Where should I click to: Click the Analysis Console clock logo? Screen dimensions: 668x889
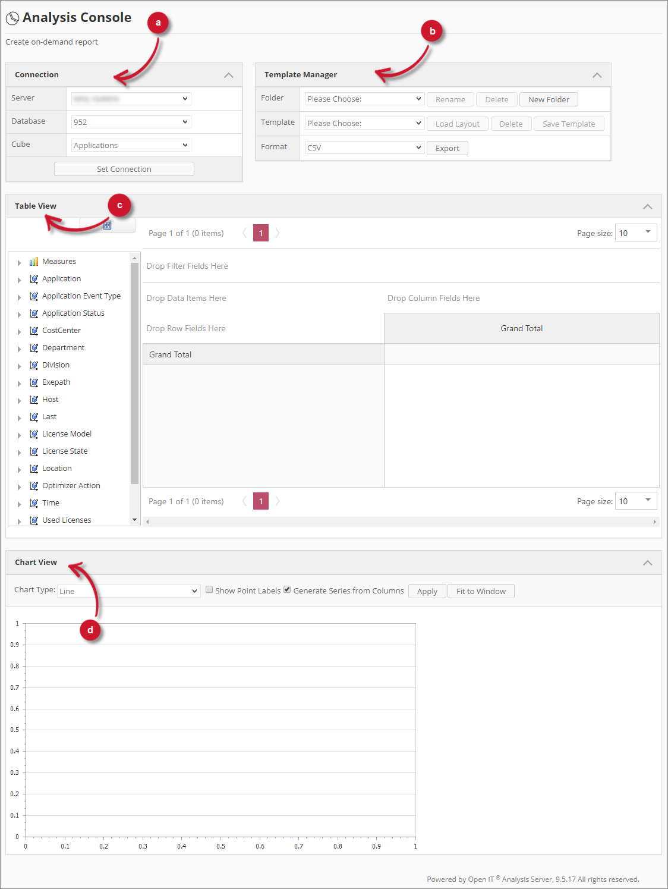click(x=12, y=18)
